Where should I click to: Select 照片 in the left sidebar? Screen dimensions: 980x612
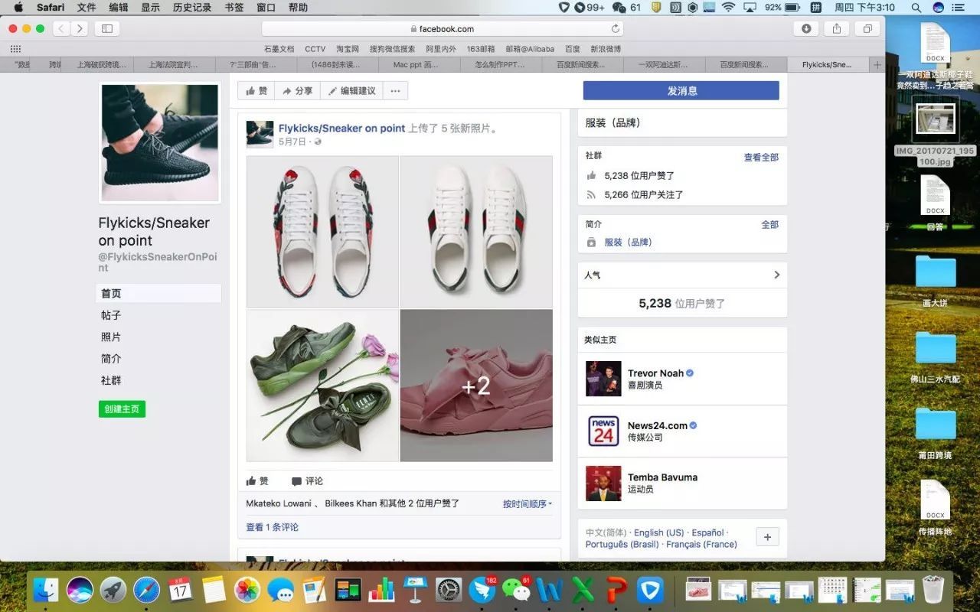click(111, 337)
